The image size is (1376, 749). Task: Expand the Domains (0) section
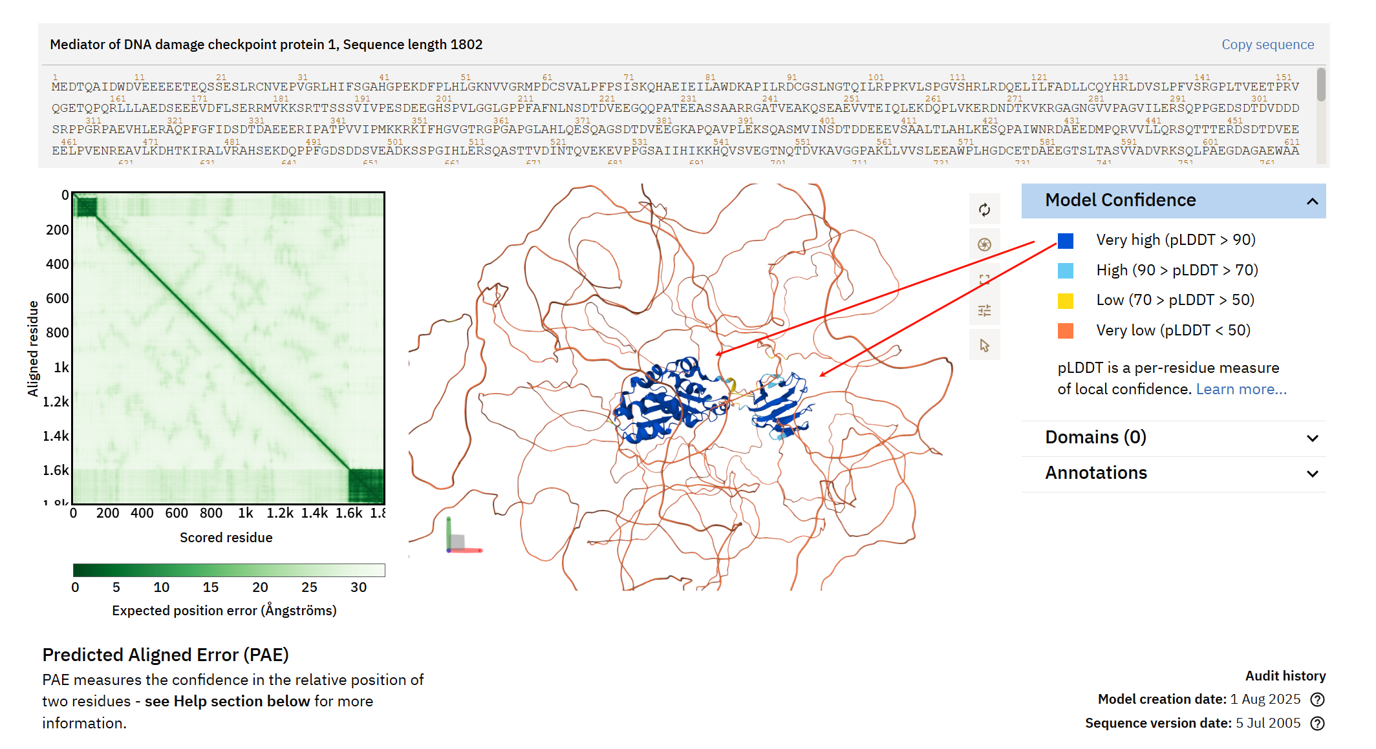coord(1312,438)
